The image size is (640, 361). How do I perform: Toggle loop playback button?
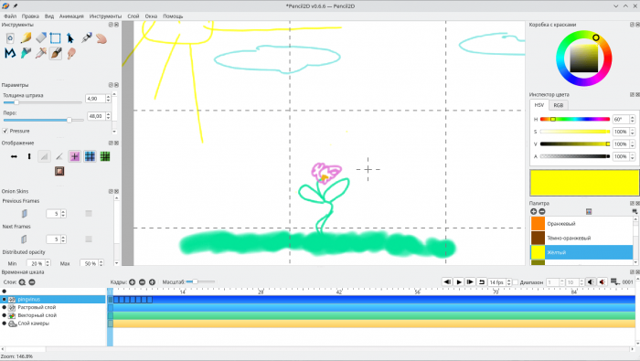coord(482,282)
